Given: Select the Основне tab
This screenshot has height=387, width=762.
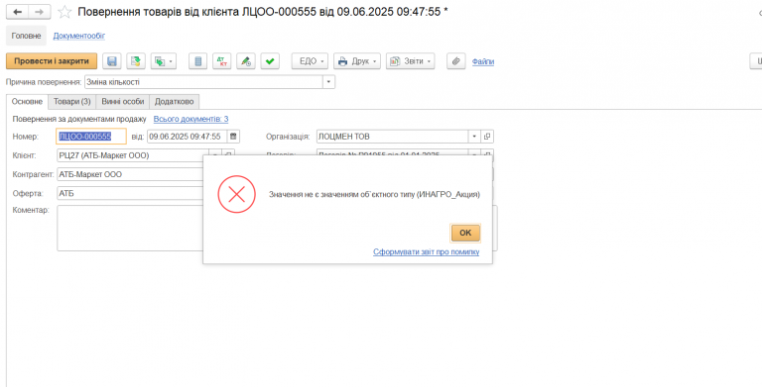Looking at the screenshot, I should pyautogui.click(x=27, y=101).
